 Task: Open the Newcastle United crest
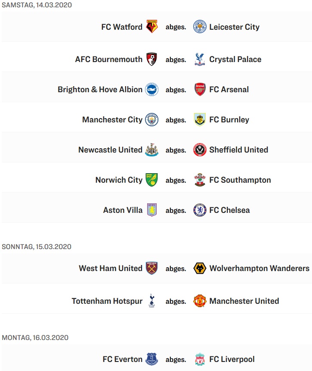tap(152, 150)
